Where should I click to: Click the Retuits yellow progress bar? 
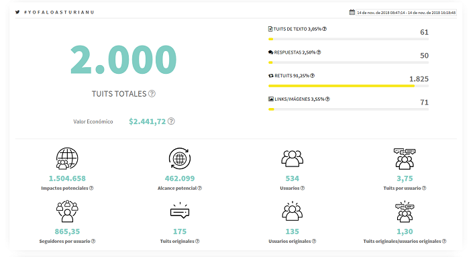pyautogui.click(x=348, y=86)
